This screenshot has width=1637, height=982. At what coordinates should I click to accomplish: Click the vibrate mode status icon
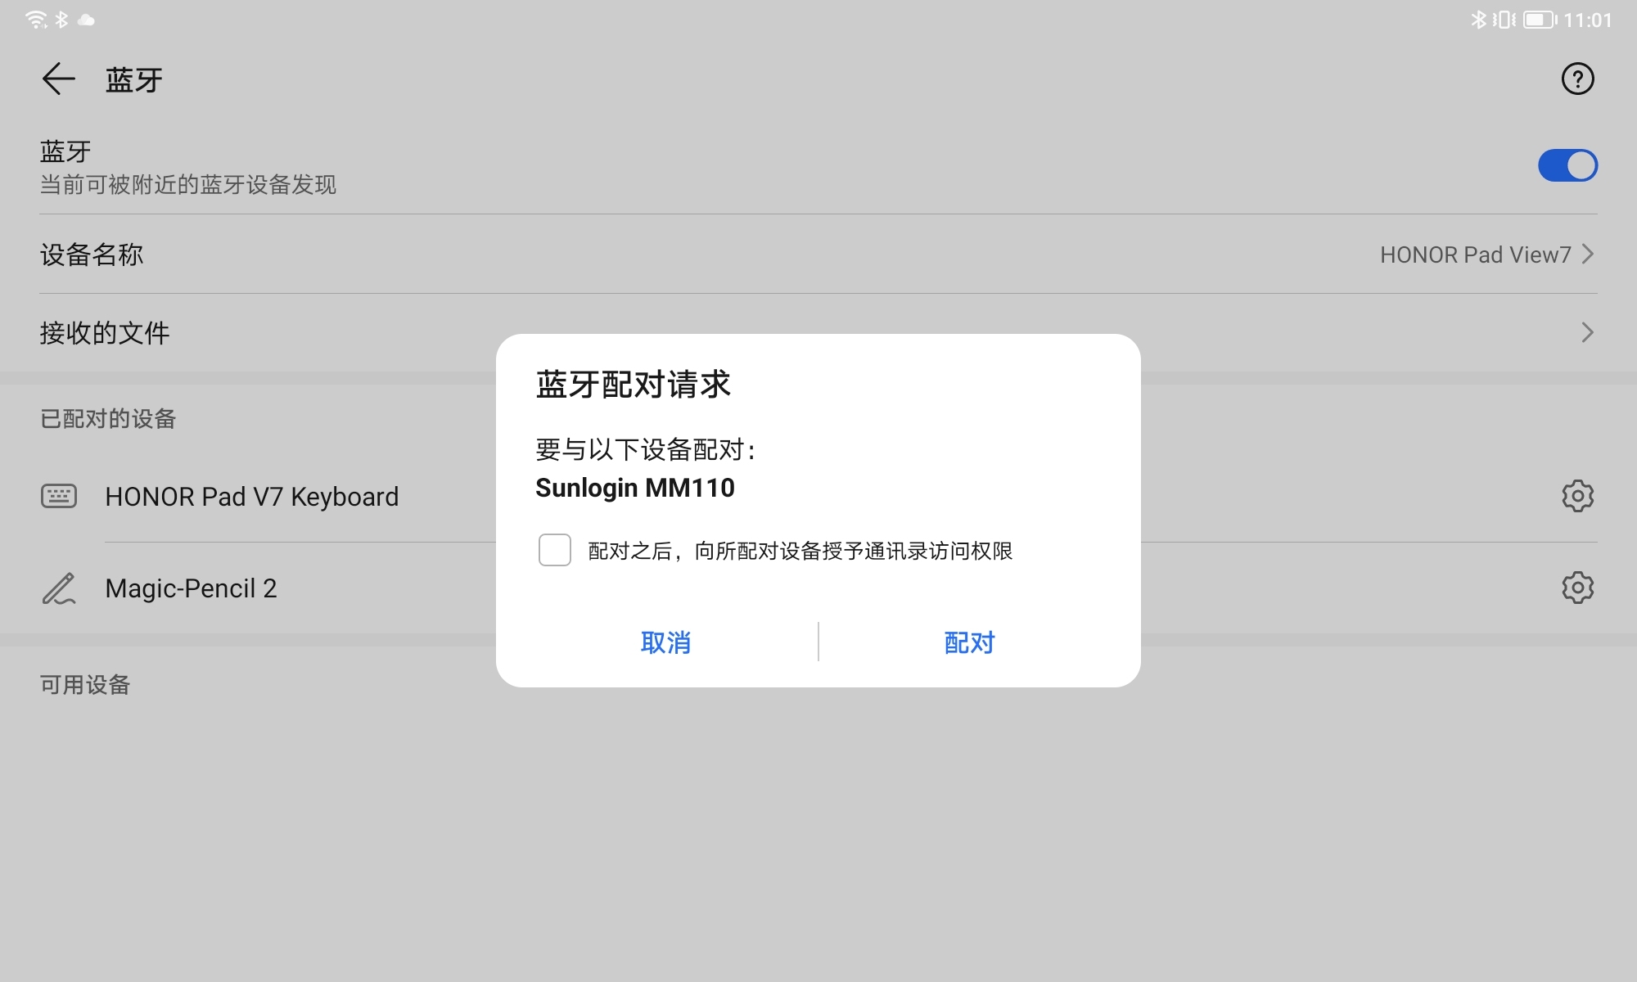tap(1504, 20)
